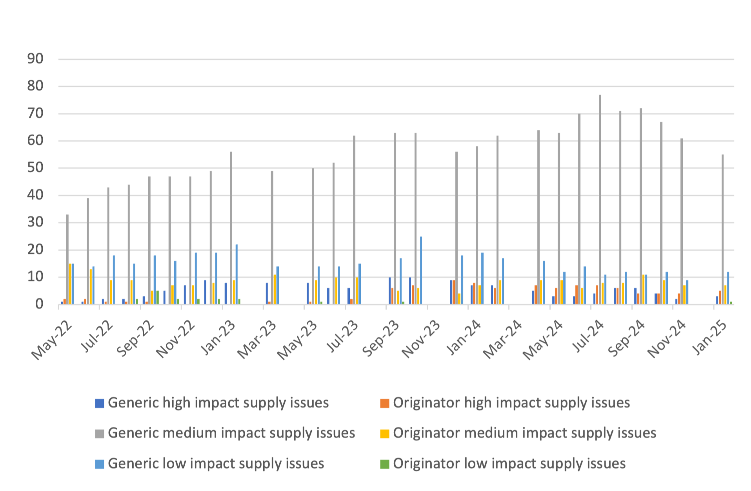
Task: Click the 90 value on the y-axis
Action: tap(35, 59)
